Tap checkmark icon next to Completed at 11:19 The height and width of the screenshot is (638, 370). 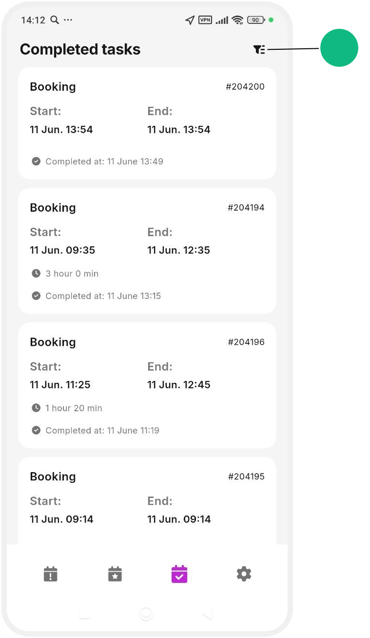36,431
